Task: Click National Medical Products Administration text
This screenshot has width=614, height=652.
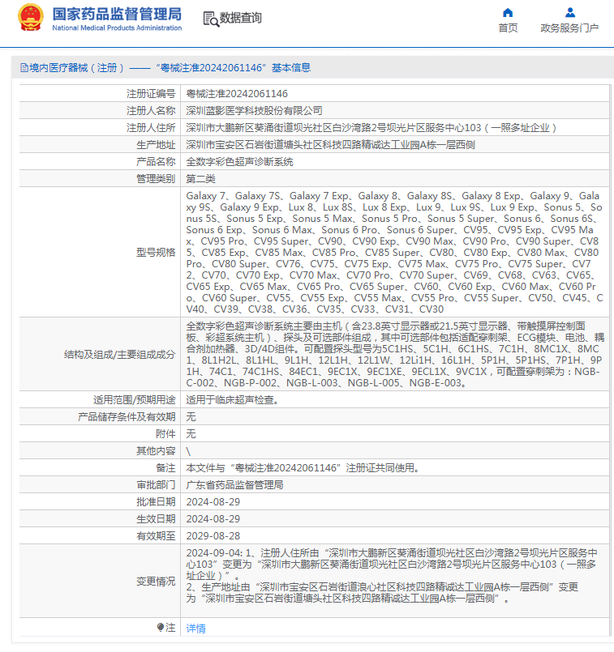Action: tap(117, 28)
